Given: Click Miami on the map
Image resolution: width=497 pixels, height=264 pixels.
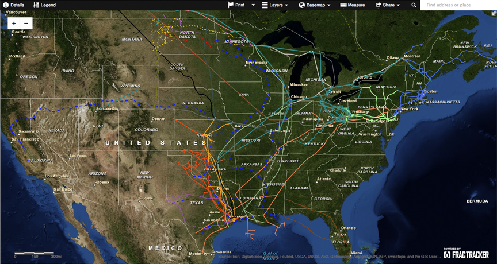Looking at the screenshot, I should point(357,253).
